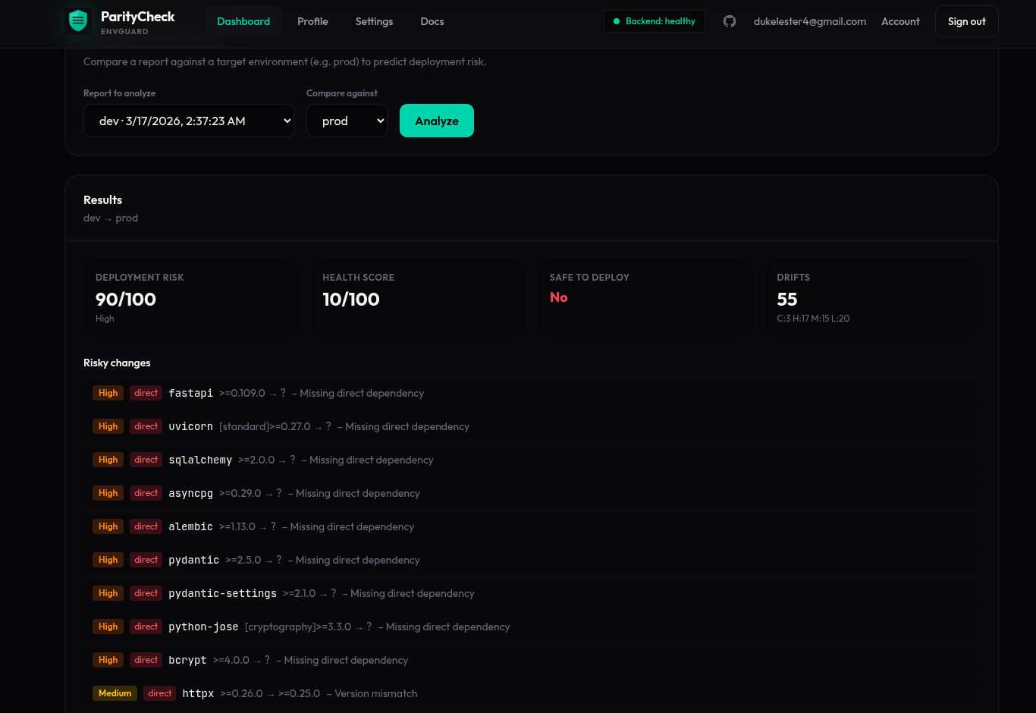
Task: Navigate to the Profile page
Action: pyautogui.click(x=312, y=21)
